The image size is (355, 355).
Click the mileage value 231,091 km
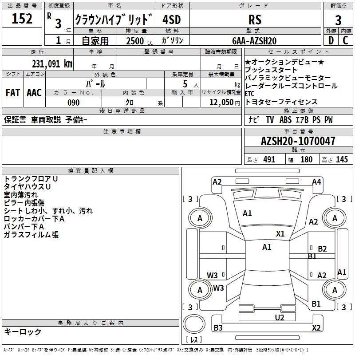coord(52,64)
